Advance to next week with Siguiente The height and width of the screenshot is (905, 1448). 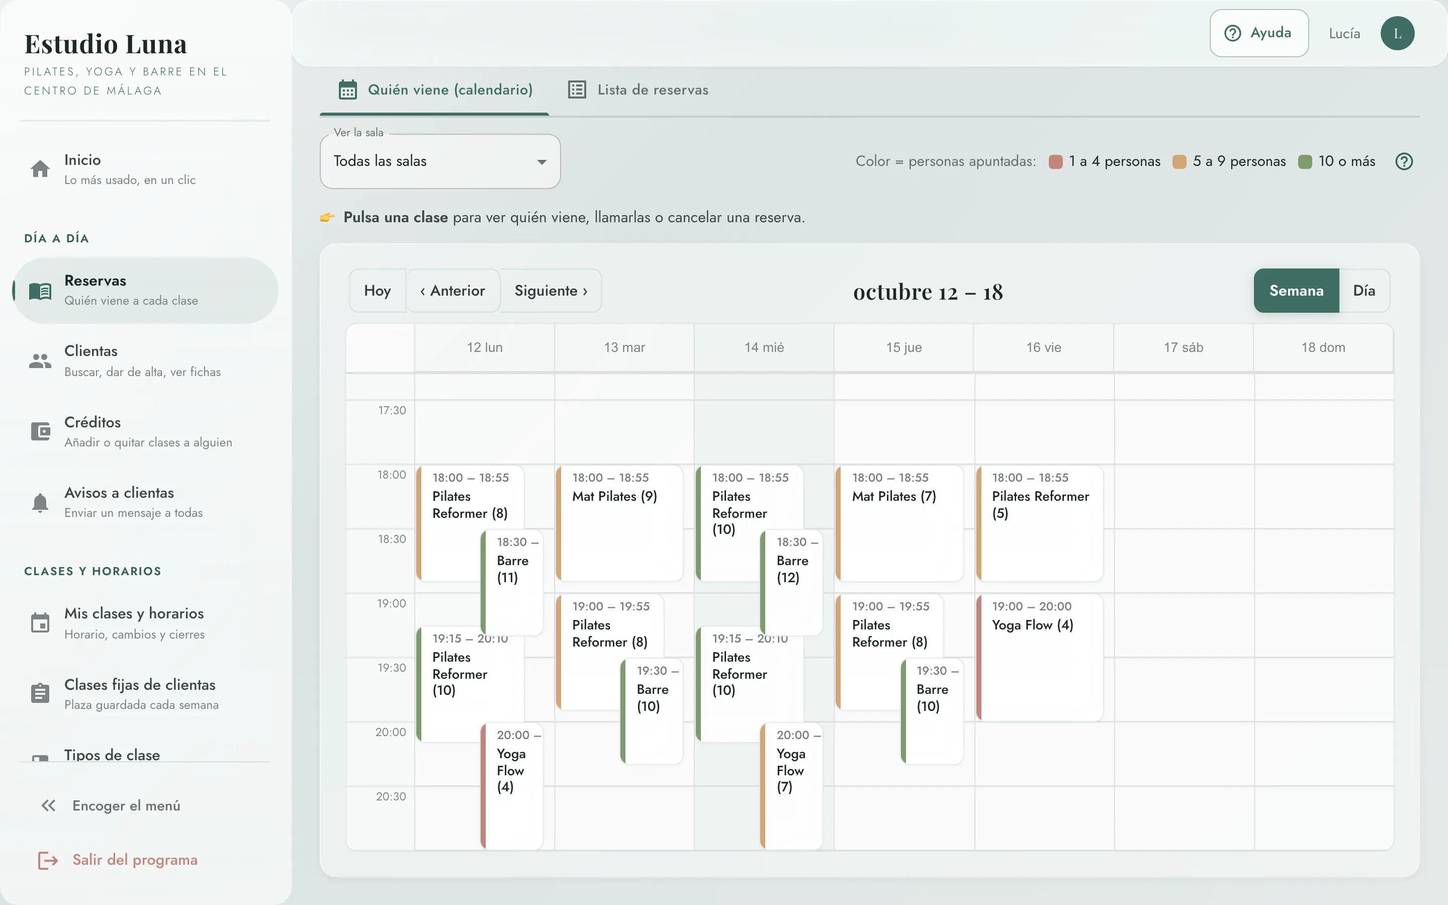(551, 291)
